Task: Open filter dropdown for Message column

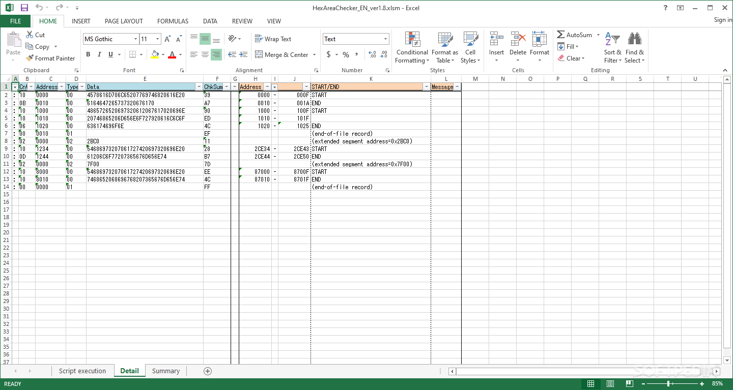Action: coord(457,87)
